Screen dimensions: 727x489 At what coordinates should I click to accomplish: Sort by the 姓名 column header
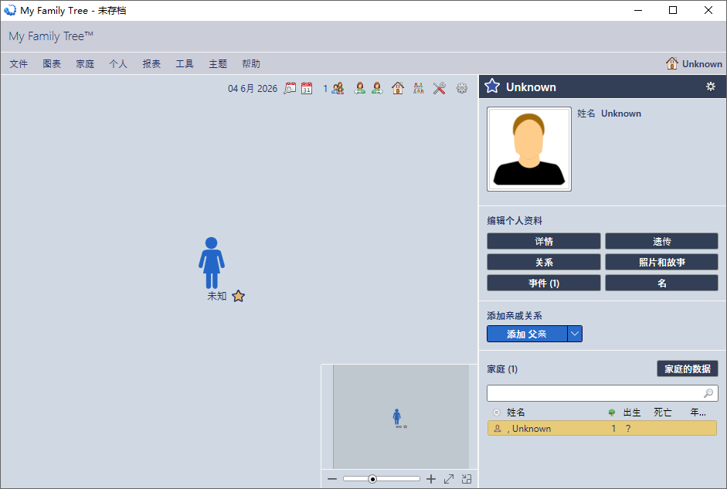click(x=515, y=412)
